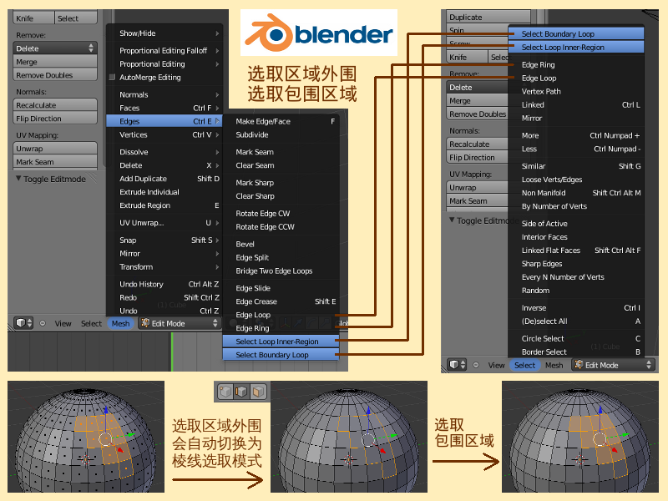The image size is (668, 501).
Task: Click Unwrap under UV Mapping in the left tool panel
Action: point(54,149)
